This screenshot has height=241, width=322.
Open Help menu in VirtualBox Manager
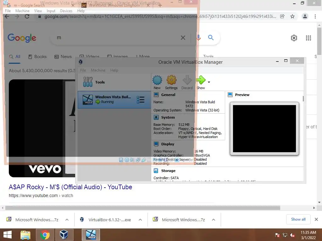114,70
